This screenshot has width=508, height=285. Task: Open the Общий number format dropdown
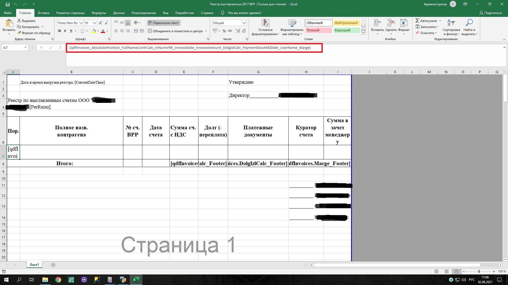(243, 23)
